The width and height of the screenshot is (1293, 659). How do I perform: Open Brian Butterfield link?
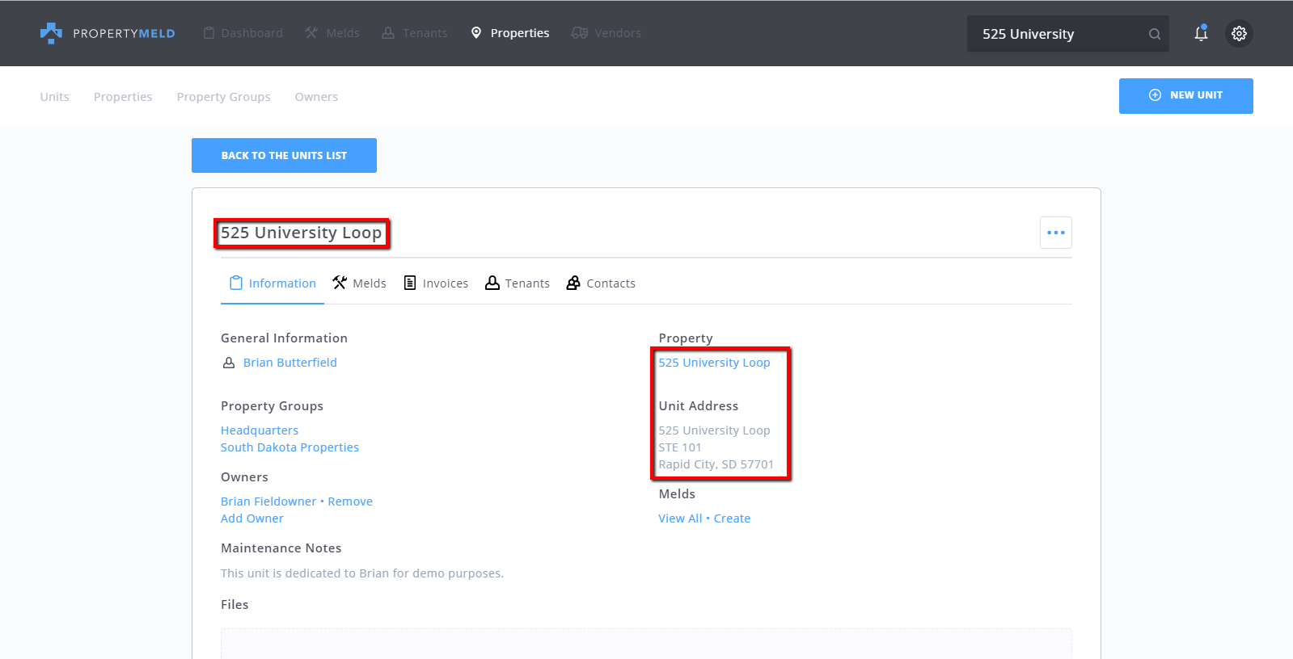[290, 363]
